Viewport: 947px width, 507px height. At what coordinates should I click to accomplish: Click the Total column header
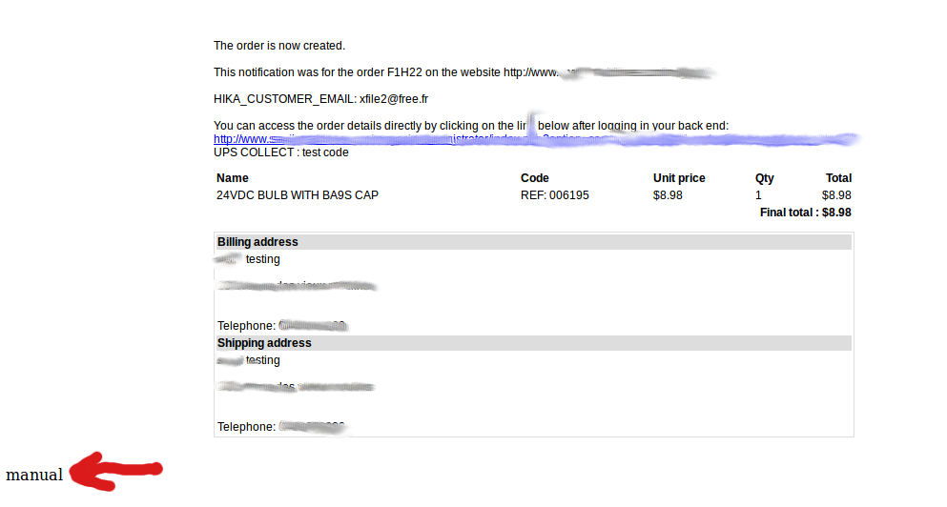point(838,178)
